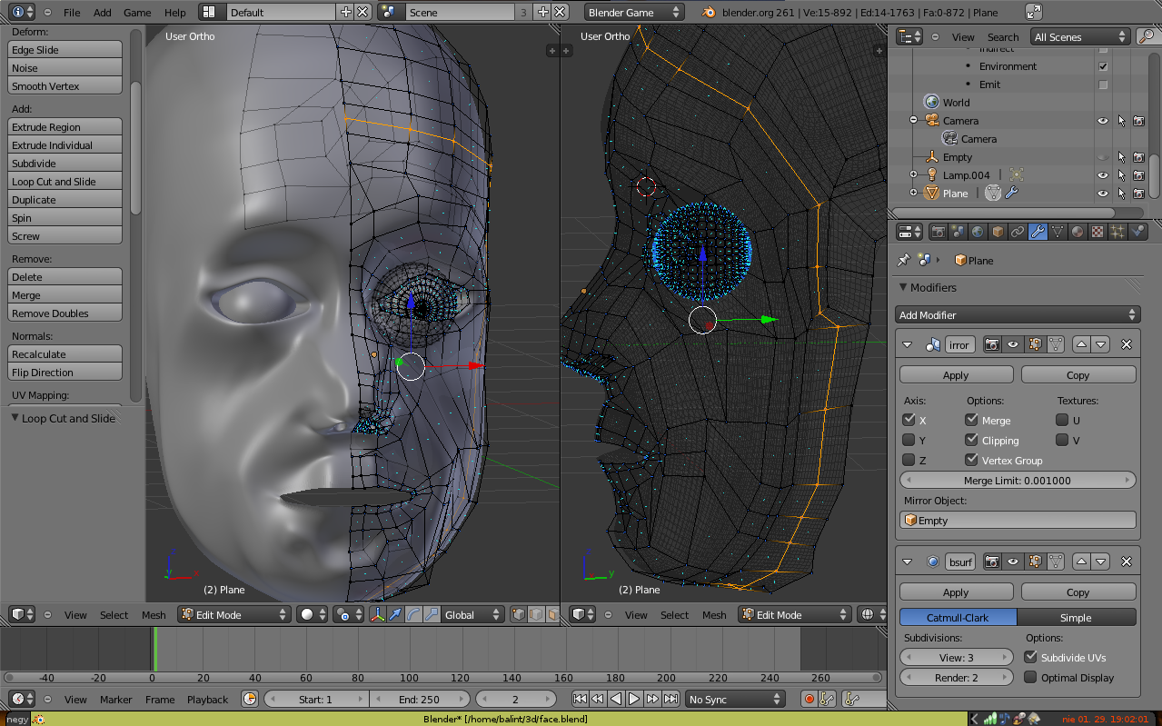Open the Blender Game engine dropdown
1162x726 pixels.
(633, 13)
